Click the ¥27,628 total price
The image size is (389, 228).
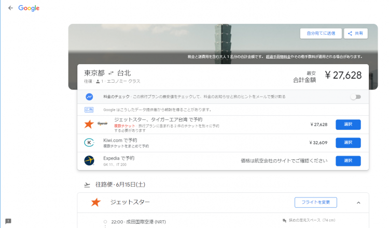click(x=343, y=75)
